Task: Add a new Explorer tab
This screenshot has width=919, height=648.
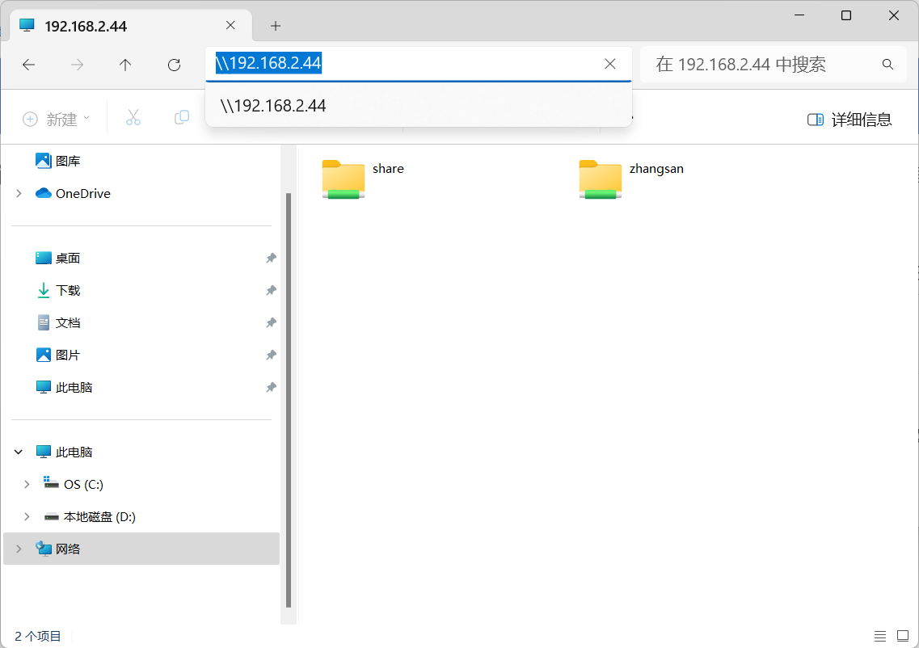Action: 276,26
